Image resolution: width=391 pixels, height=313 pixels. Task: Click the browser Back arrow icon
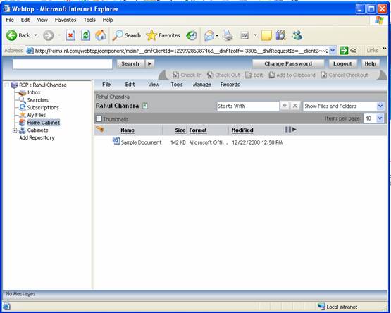click(x=11, y=35)
